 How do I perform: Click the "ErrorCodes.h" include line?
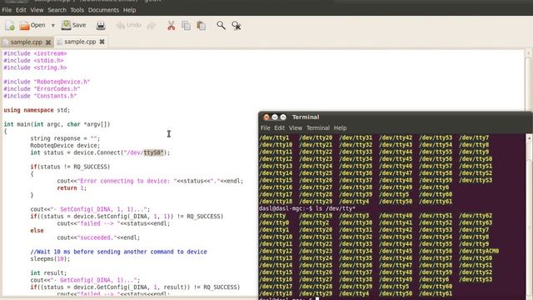pos(42,89)
